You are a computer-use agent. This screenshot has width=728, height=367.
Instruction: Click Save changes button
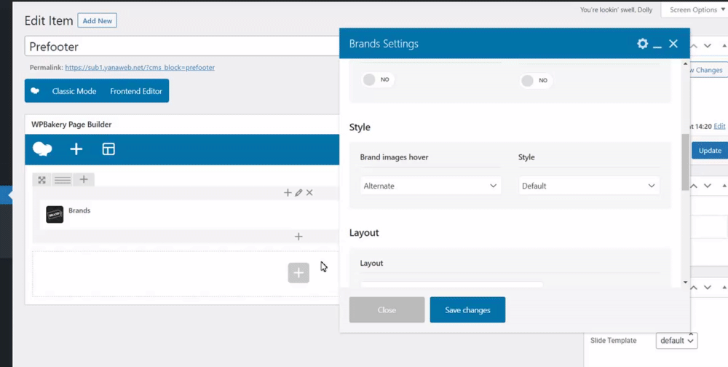467,310
